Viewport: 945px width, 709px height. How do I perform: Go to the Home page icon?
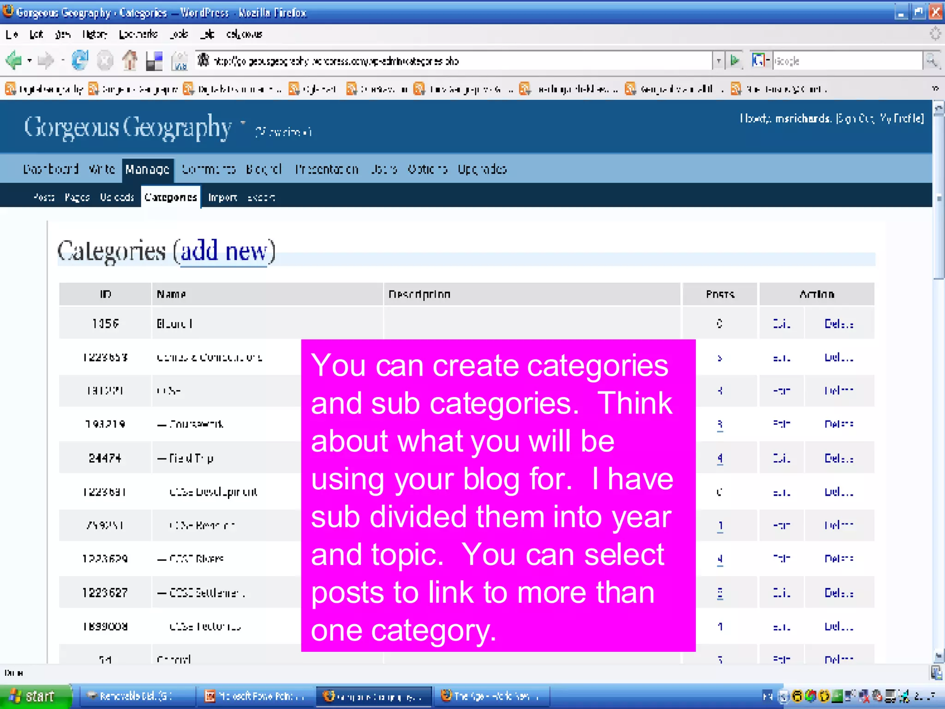tap(130, 60)
